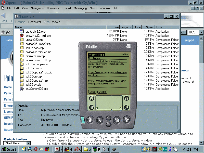The image size is (204, 153).
Task: Click the Support link on the web page
Action: click(189, 40)
